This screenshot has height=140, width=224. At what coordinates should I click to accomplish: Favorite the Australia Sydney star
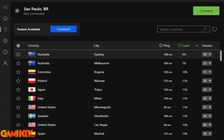pos(18,54)
